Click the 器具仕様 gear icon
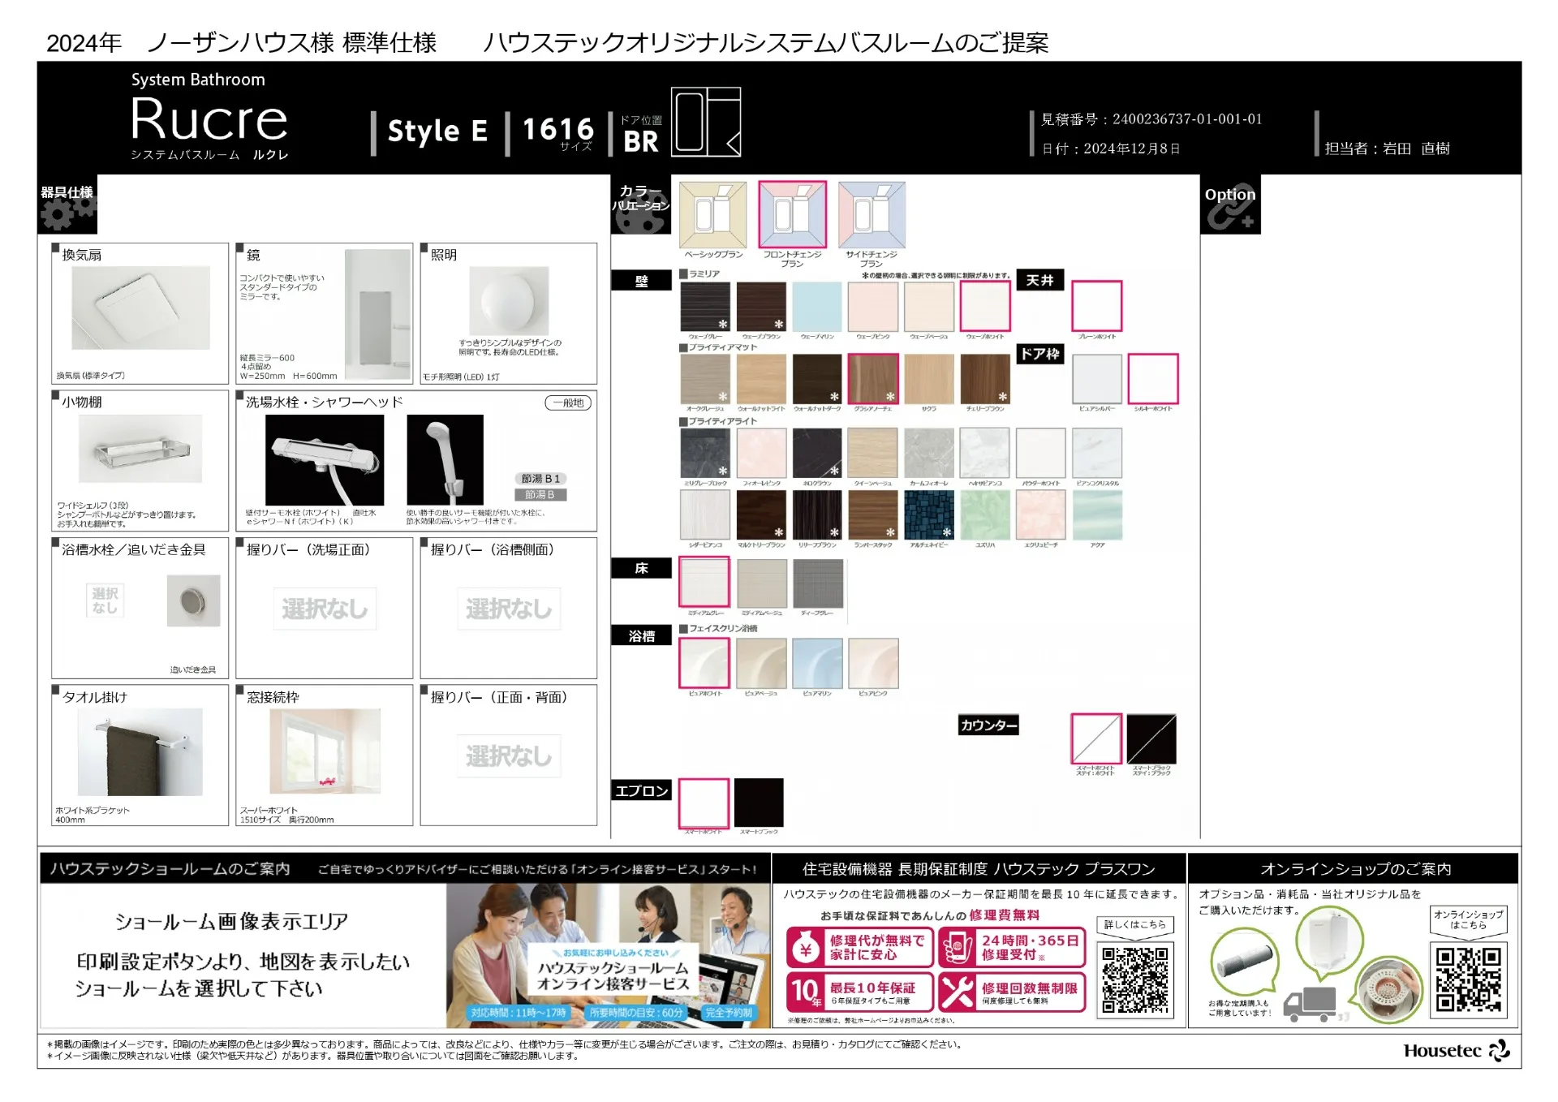1558x1102 pixels. (x=67, y=214)
